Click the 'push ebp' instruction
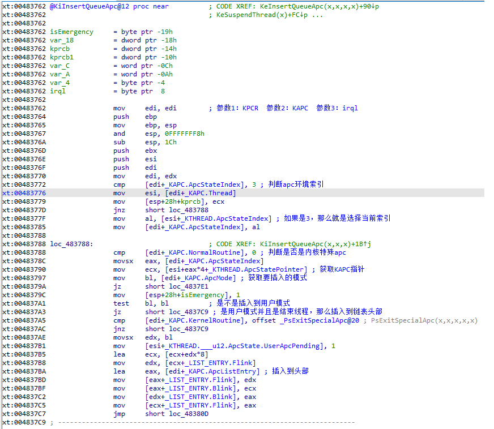Screen dimensions: 494x429 pyautogui.click(x=135, y=117)
